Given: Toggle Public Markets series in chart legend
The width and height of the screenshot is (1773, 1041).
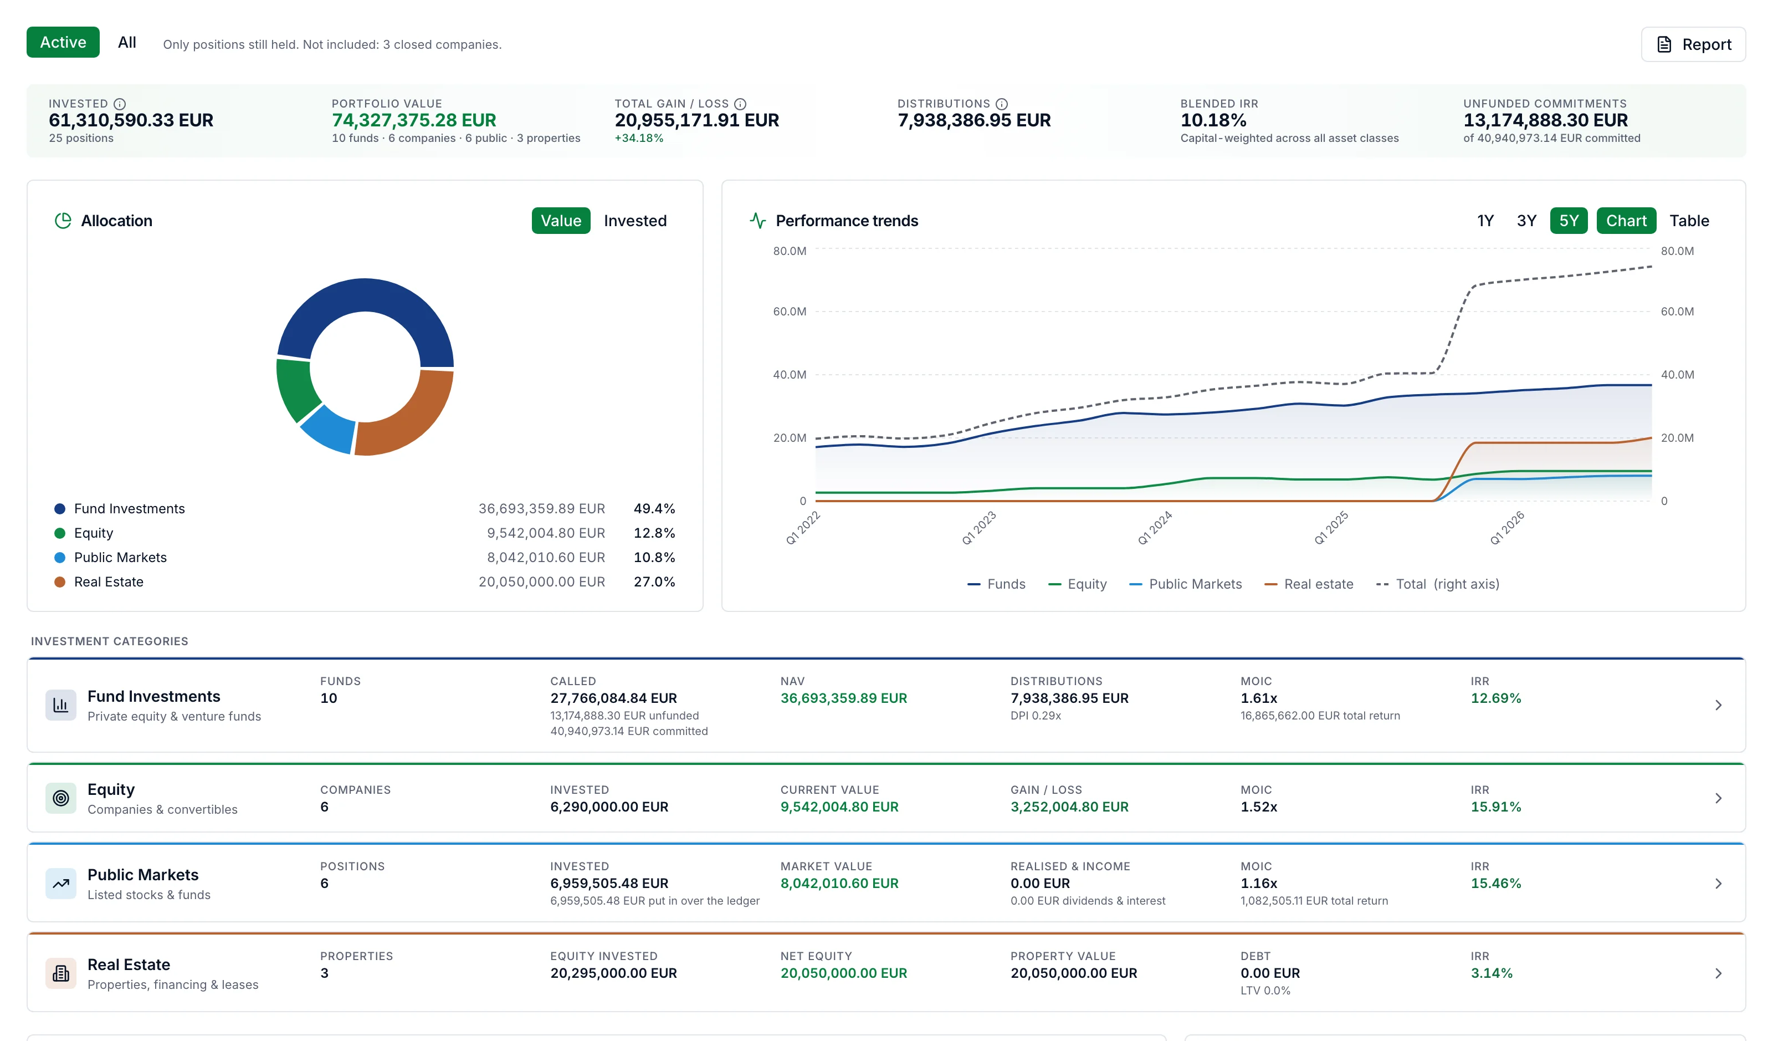Looking at the screenshot, I should click(x=1186, y=584).
